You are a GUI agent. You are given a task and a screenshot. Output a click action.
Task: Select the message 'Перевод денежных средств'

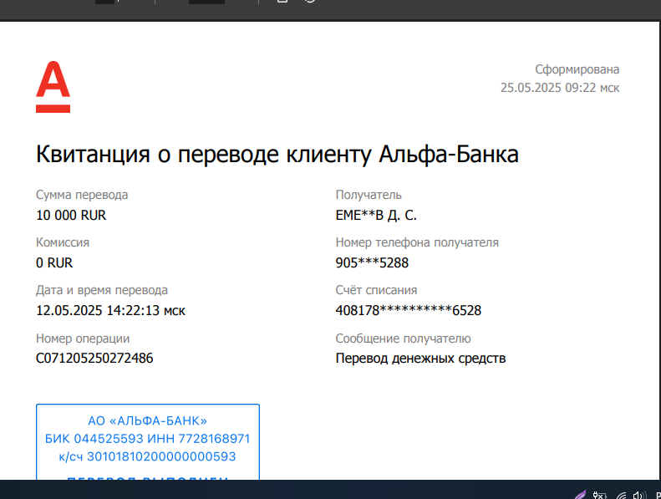420,359
